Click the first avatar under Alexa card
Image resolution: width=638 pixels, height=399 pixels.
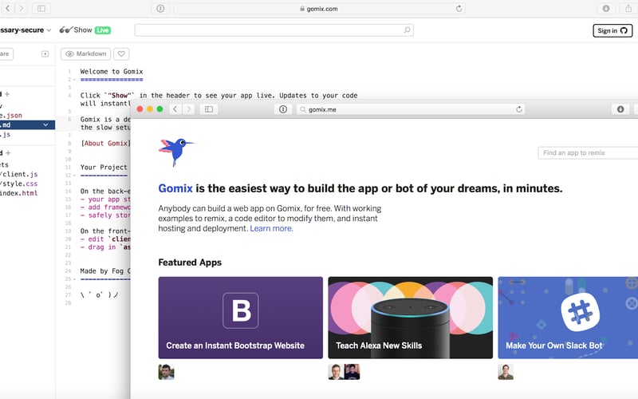click(x=336, y=372)
